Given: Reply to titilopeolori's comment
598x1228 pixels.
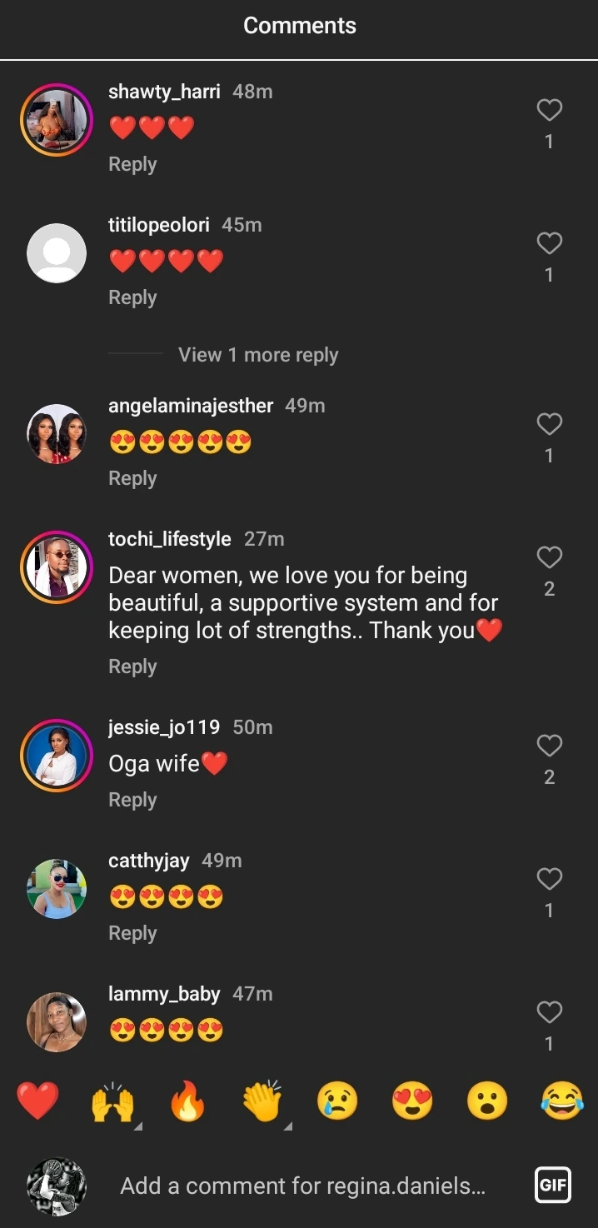Looking at the screenshot, I should (132, 297).
